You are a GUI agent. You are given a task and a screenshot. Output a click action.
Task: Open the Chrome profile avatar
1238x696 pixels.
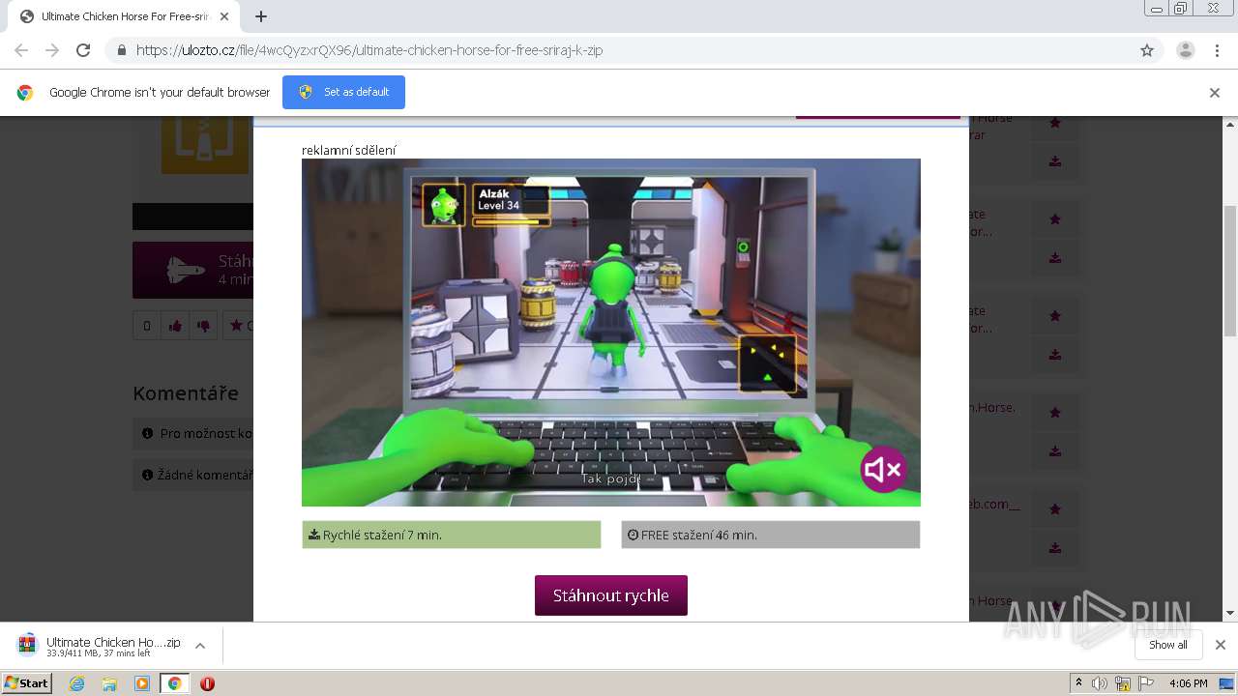(x=1185, y=50)
